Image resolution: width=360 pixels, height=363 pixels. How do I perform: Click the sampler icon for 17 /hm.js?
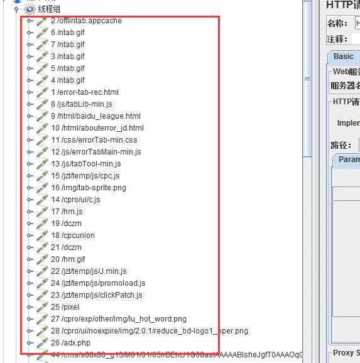(x=42, y=212)
